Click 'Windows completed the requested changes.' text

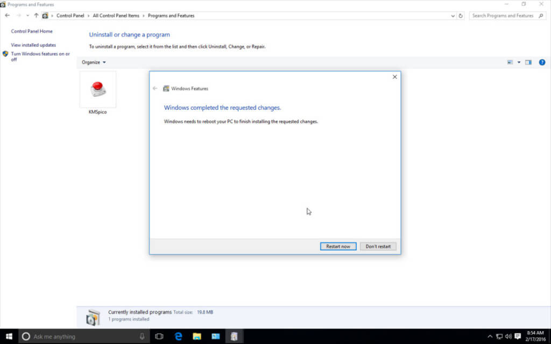[x=222, y=107]
